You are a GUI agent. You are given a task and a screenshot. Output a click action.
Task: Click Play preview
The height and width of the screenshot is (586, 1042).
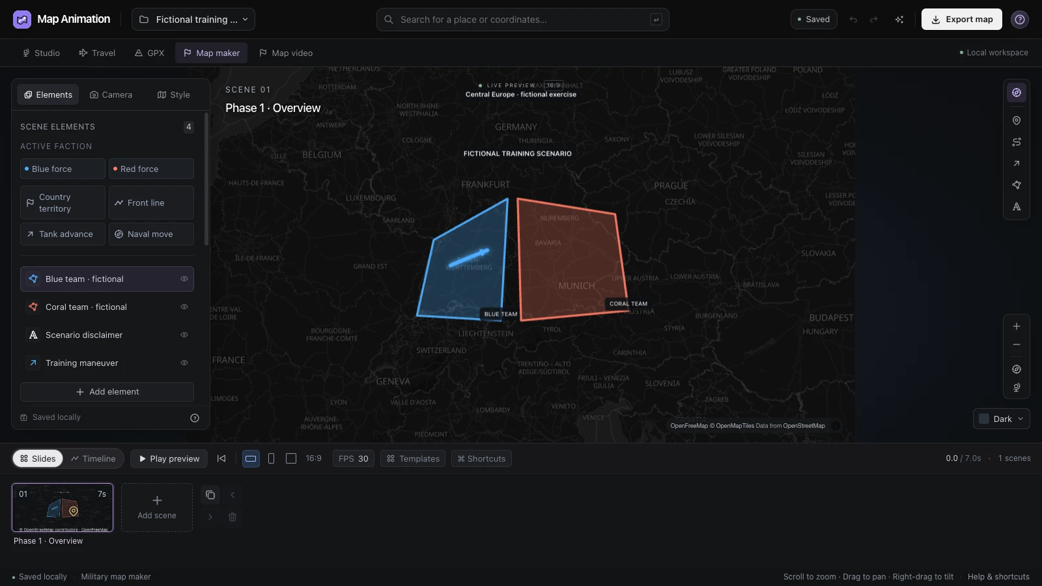169,458
